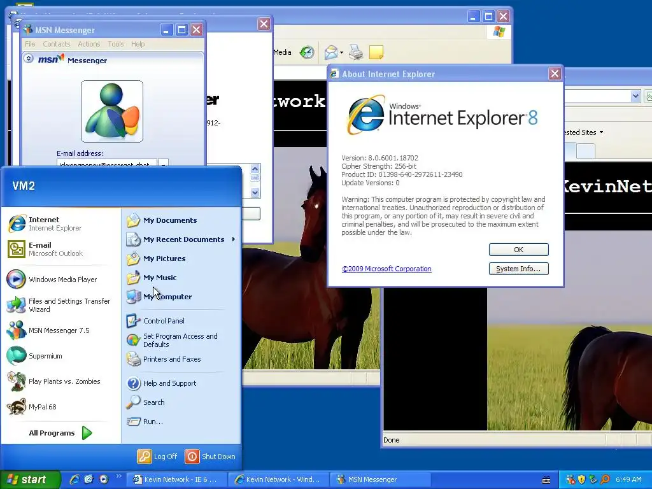
Task: Click the Shut Down button
Action: pos(210,457)
